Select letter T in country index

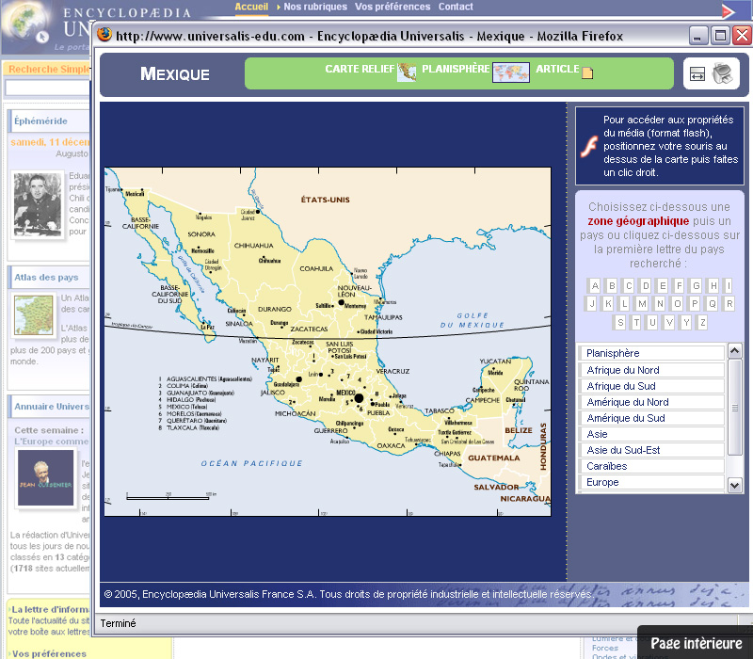(636, 322)
